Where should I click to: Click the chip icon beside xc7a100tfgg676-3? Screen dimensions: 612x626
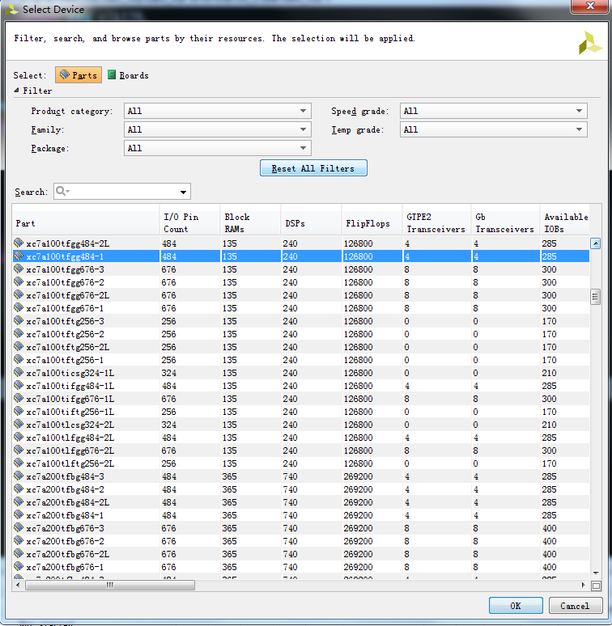(19, 269)
